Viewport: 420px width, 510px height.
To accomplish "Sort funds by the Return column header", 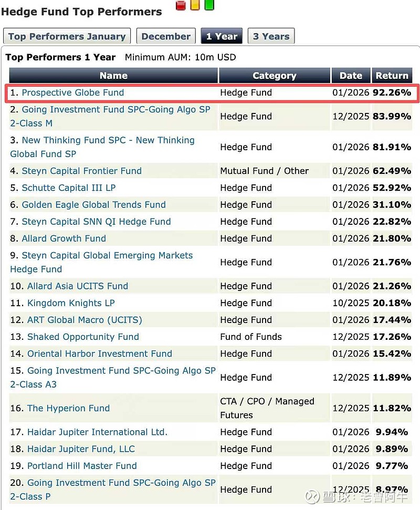I will point(392,76).
